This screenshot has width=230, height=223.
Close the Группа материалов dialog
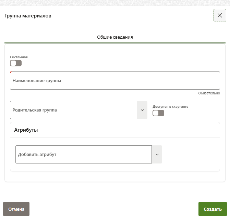point(220,15)
